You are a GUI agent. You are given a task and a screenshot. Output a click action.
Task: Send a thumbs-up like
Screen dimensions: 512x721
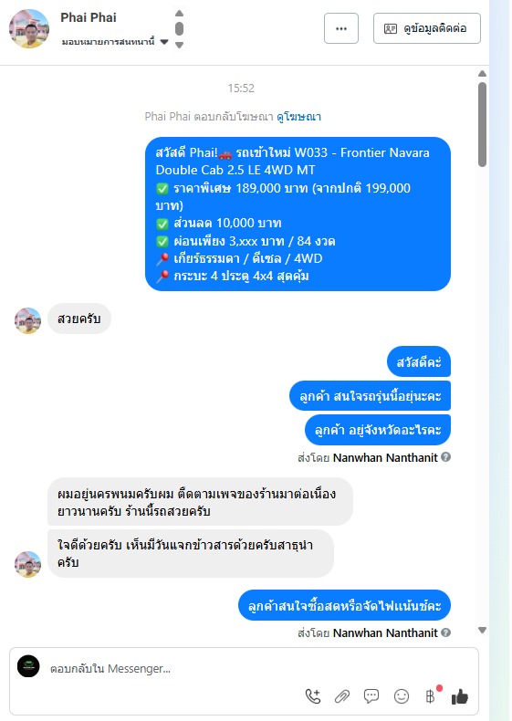click(x=460, y=696)
